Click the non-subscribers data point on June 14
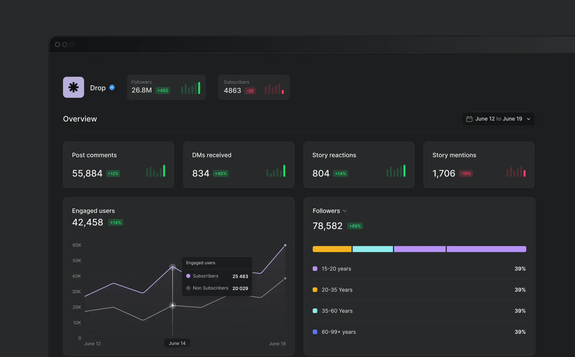This screenshot has height=357, width=575. 172,306
